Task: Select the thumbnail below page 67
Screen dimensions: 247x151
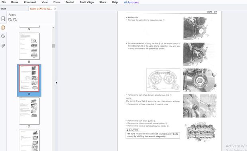Action: 29,140
